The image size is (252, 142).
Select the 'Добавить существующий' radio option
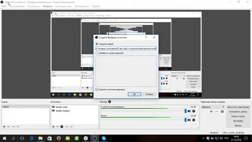(x=97, y=53)
